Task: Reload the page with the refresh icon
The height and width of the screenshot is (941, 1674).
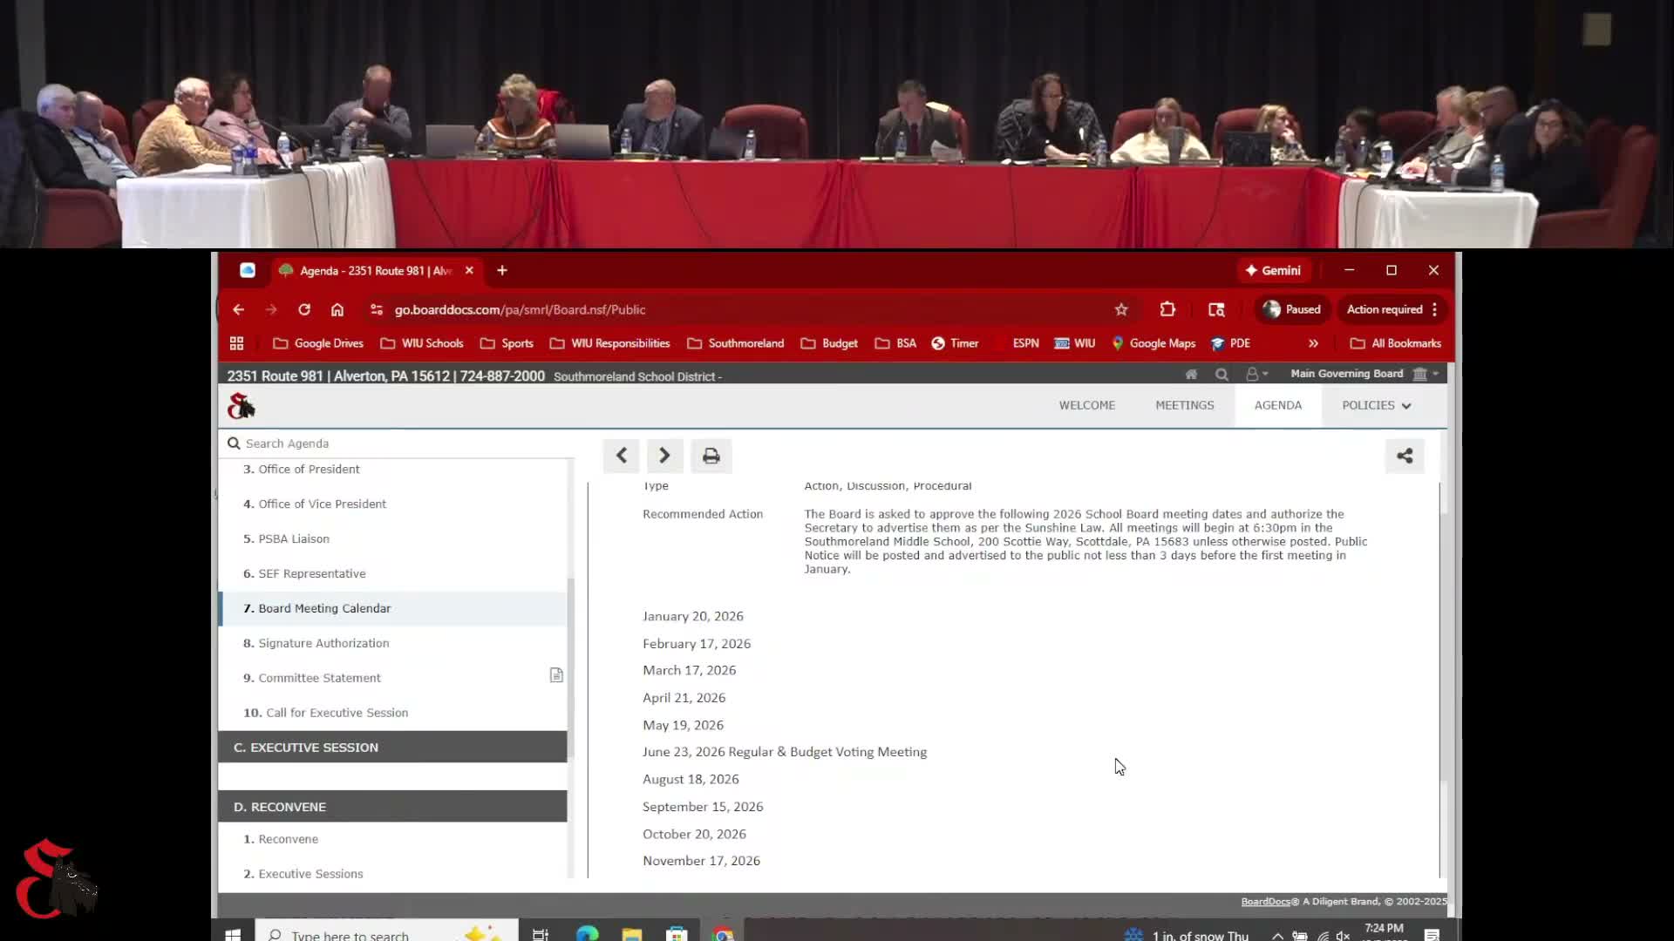Action: pyautogui.click(x=304, y=310)
